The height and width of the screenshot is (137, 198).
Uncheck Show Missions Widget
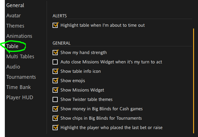tap(55, 90)
